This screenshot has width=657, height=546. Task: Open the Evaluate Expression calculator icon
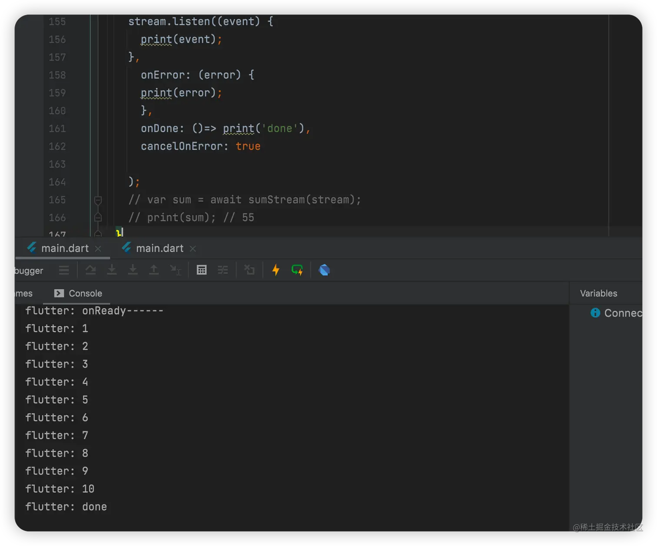tap(202, 270)
